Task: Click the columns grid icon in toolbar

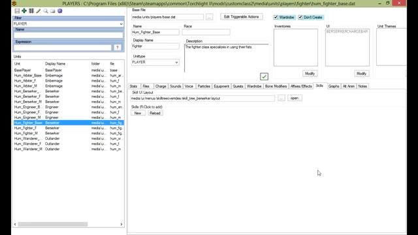Action: point(31,11)
